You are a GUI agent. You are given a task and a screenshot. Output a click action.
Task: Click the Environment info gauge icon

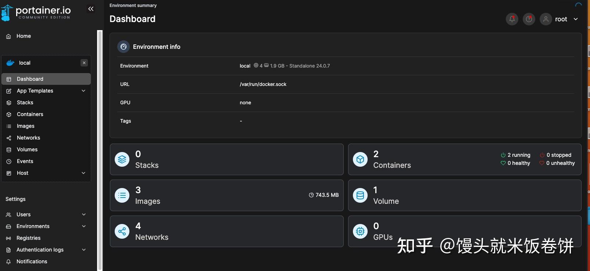point(123,47)
